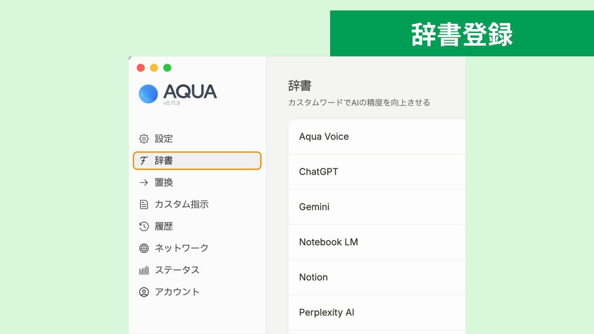Choose the Notebook LM dictionary entry
Image resolution: width=594 pixels, height=334 pixels.
[328, 242]
